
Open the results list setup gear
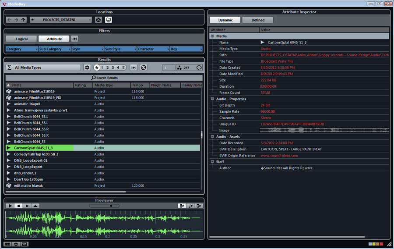click(87, 68)
